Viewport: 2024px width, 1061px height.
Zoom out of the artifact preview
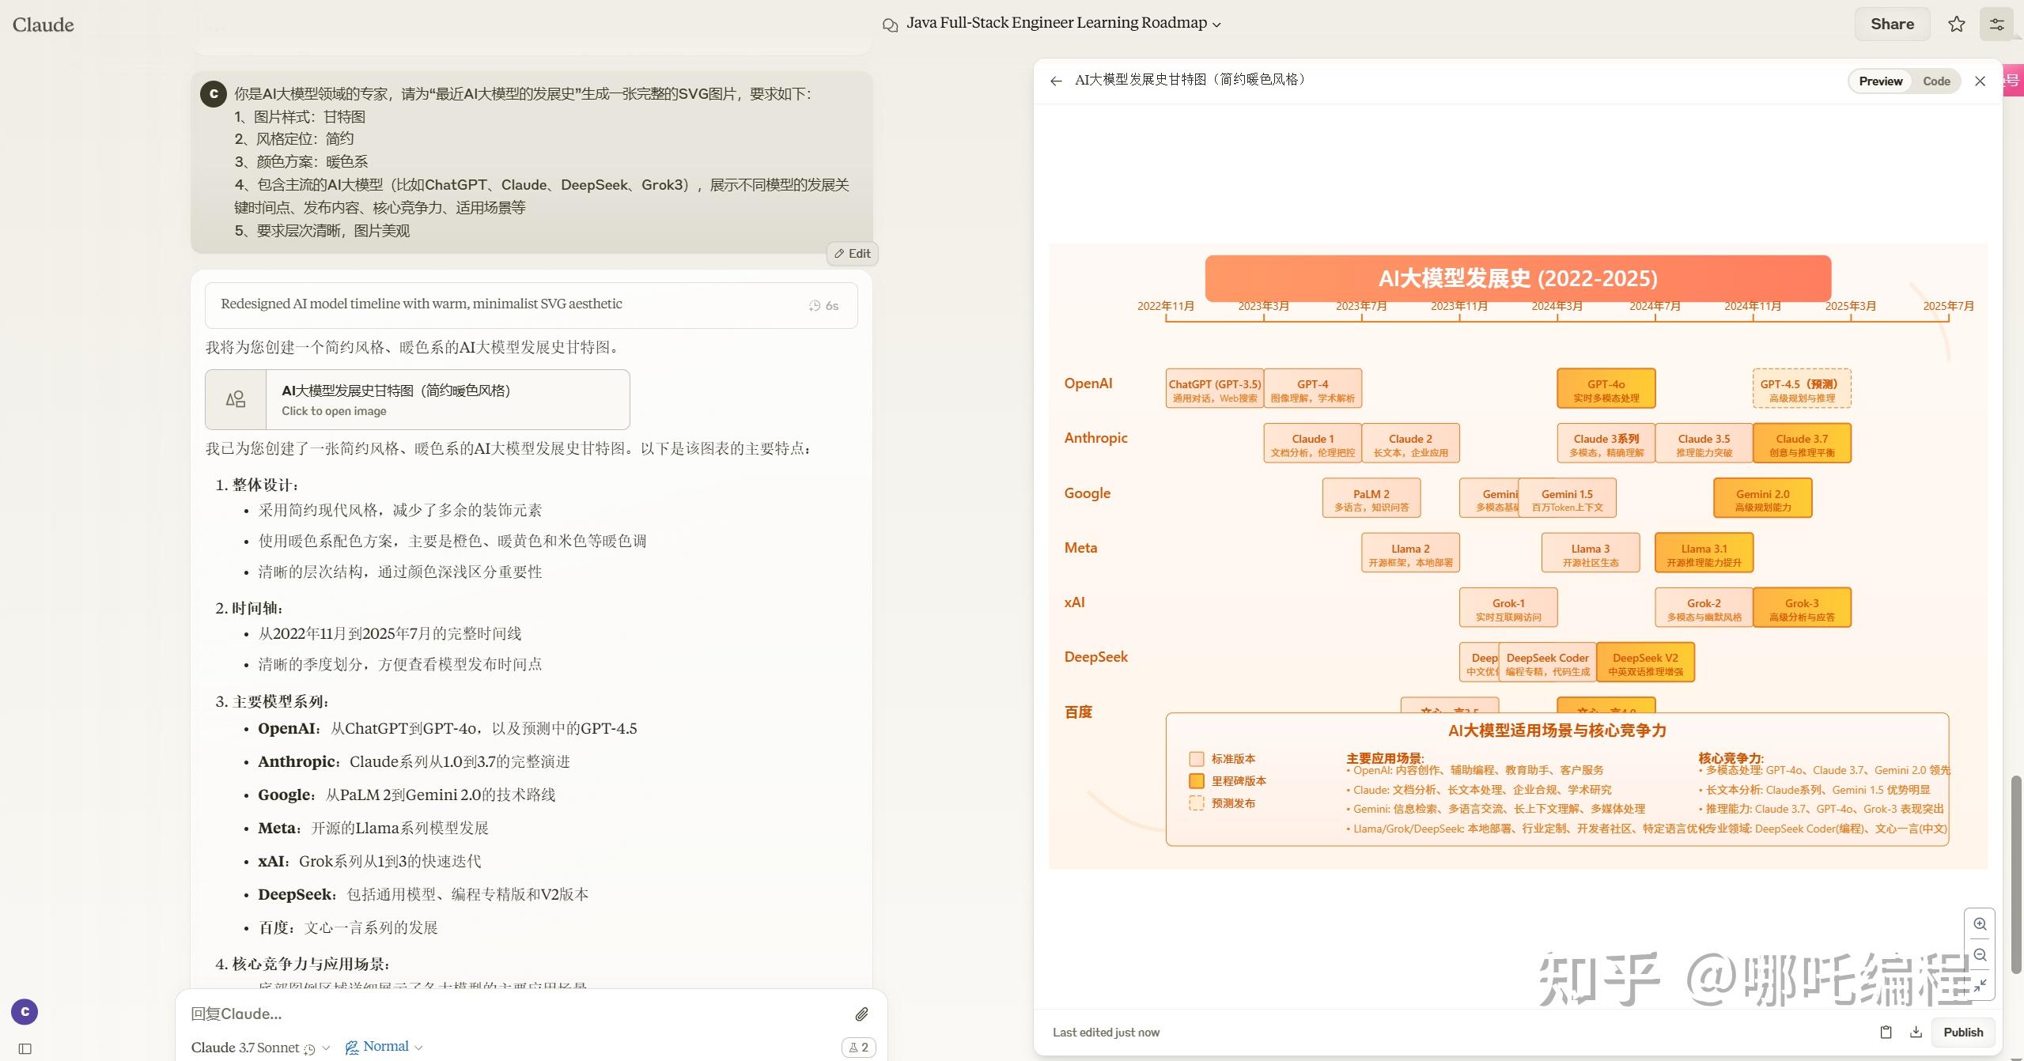[x=1980, y=955]
